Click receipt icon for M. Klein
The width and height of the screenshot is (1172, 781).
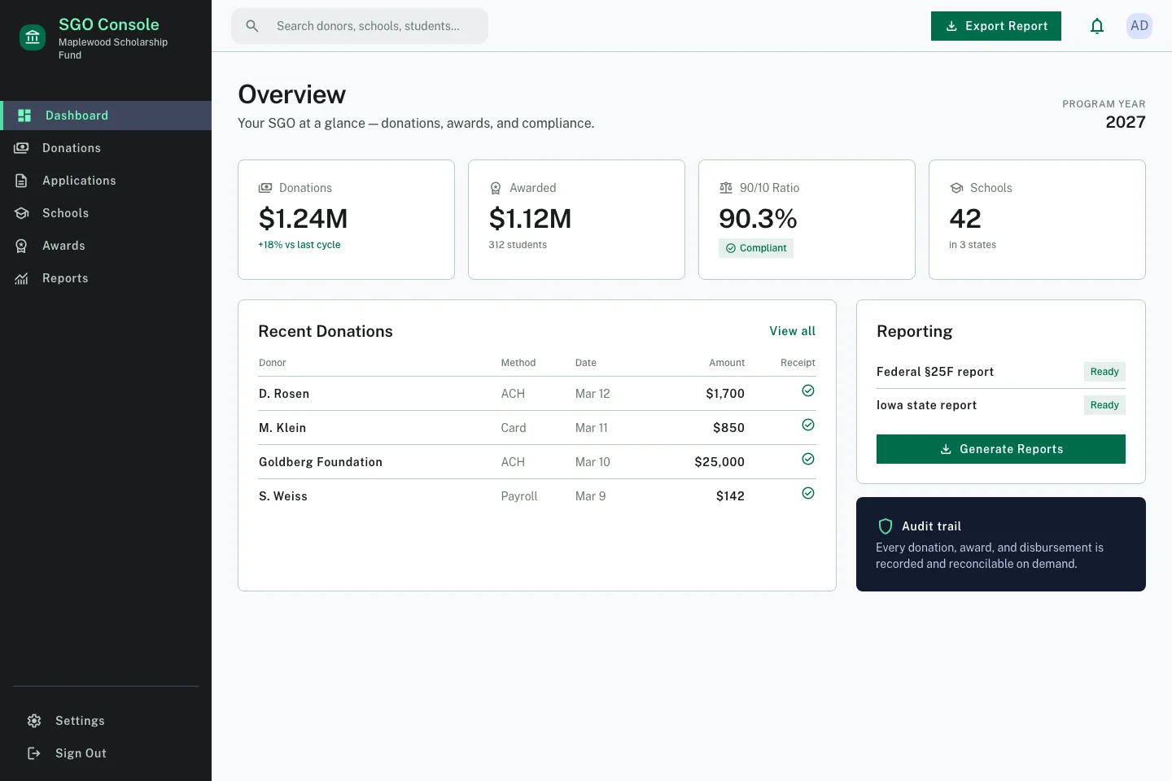(808, 425)
